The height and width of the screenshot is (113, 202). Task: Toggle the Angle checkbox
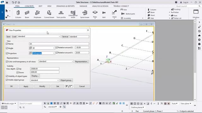(x=7, y=48)
